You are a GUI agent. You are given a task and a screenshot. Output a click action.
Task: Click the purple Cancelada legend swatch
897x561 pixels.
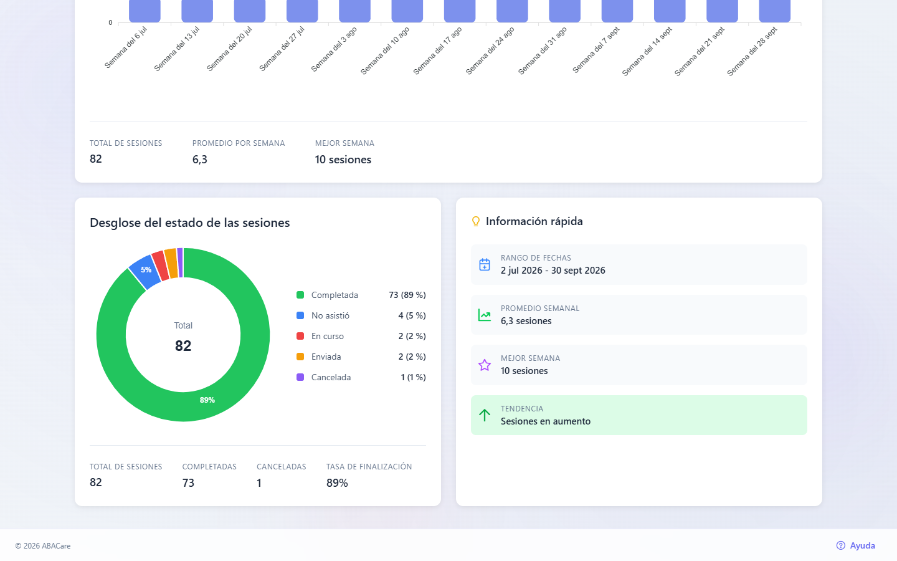pos(300,377)
